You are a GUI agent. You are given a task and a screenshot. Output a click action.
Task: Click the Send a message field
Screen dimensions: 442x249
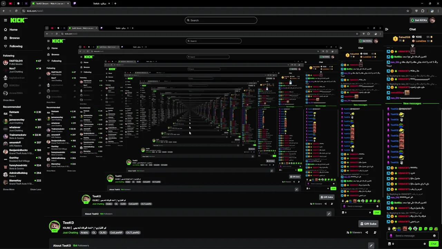(x=413, y=236)
